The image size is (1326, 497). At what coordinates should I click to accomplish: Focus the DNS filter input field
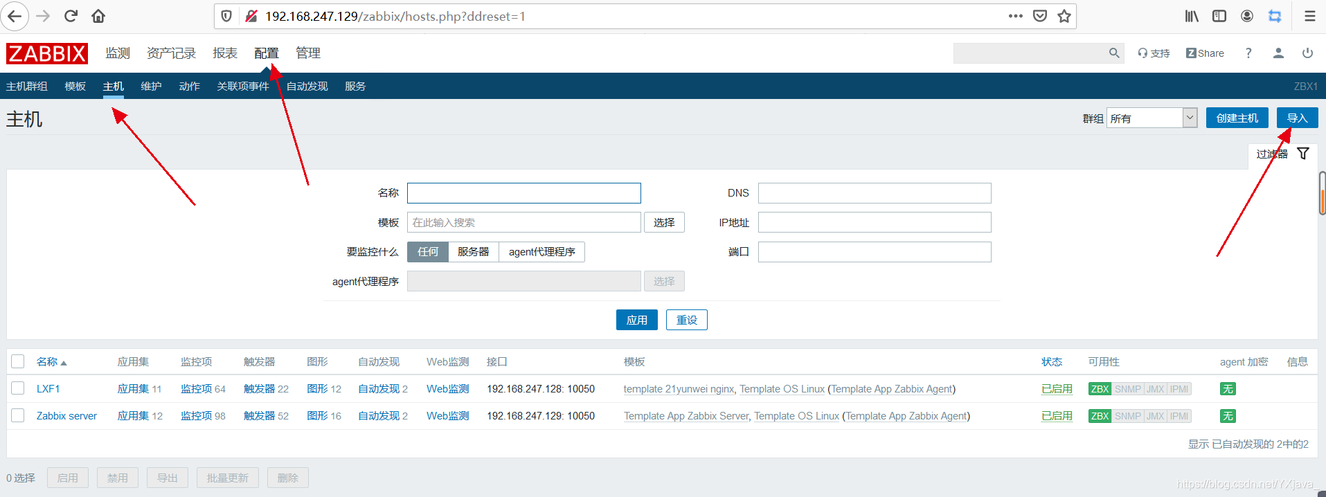[875, 193]
